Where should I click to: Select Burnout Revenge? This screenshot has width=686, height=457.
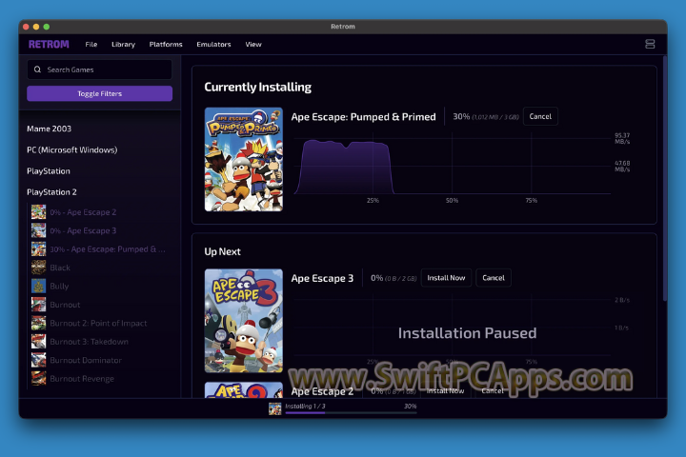pos(82,379)
